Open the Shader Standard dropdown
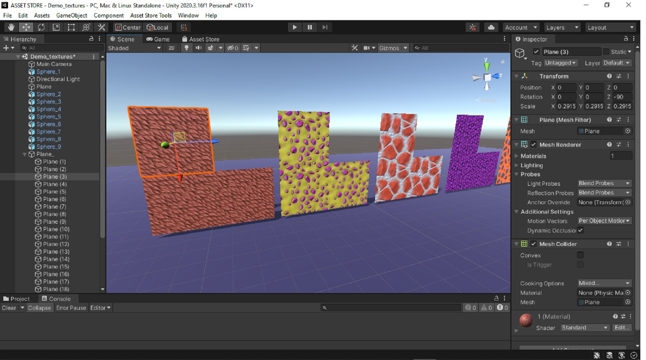Image resolution: width=646 pixels, height=360 pixels. click(585, 327)
